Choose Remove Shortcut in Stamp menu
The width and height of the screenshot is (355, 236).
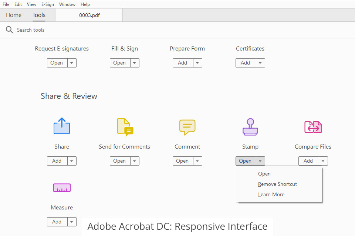279,184
